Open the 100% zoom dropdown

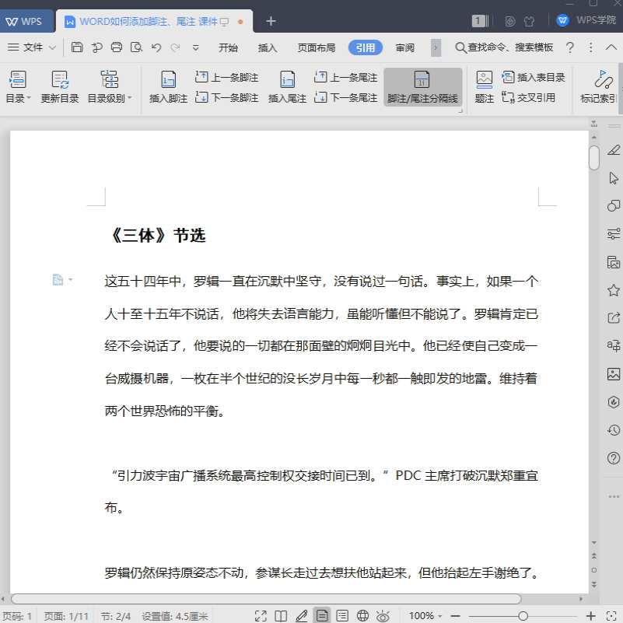425,616
